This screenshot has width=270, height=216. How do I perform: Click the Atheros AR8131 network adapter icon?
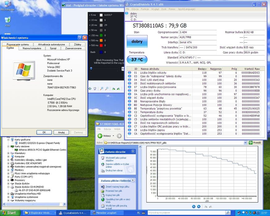tap(16, 150)
